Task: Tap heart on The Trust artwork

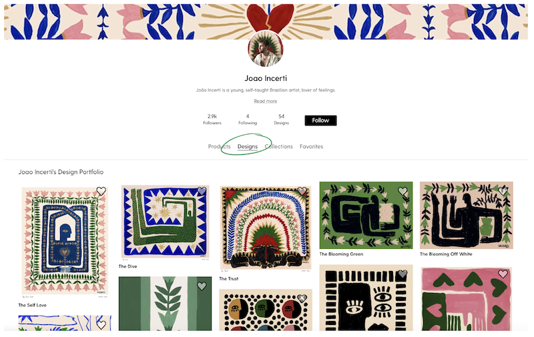Action: point(302,191)
